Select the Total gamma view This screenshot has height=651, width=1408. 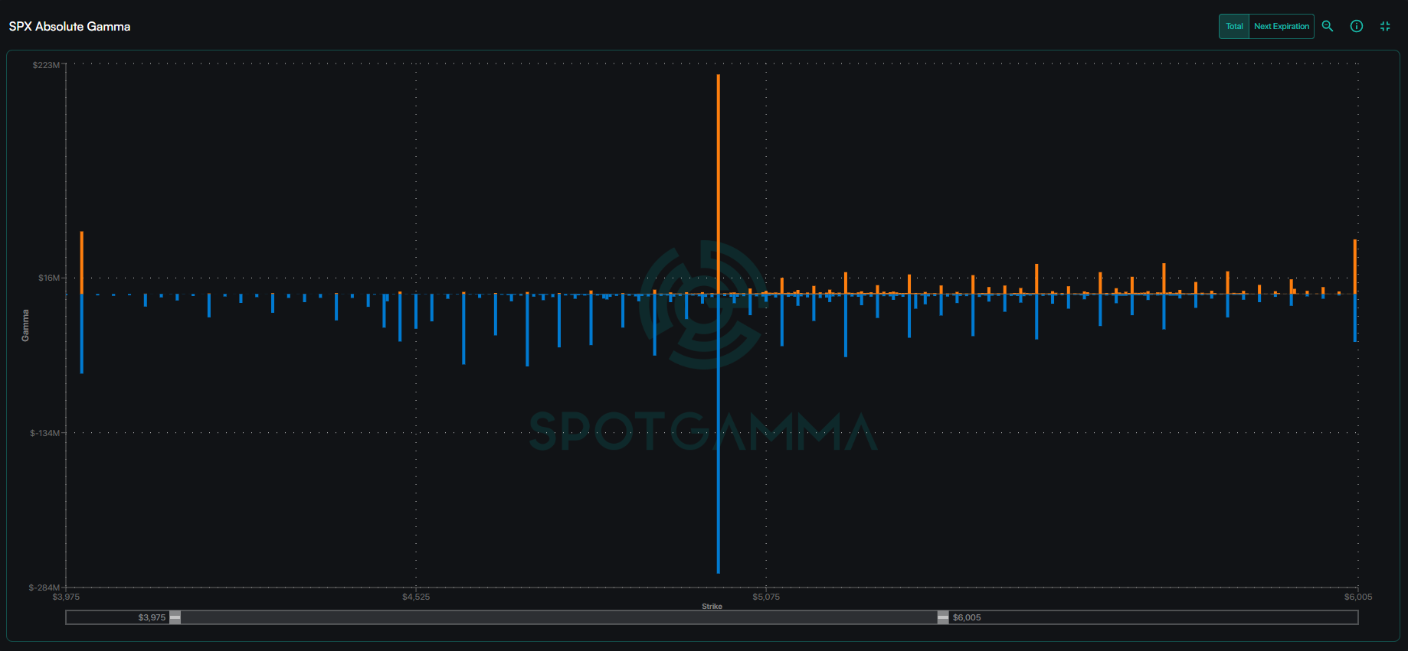pos(1234,26)
